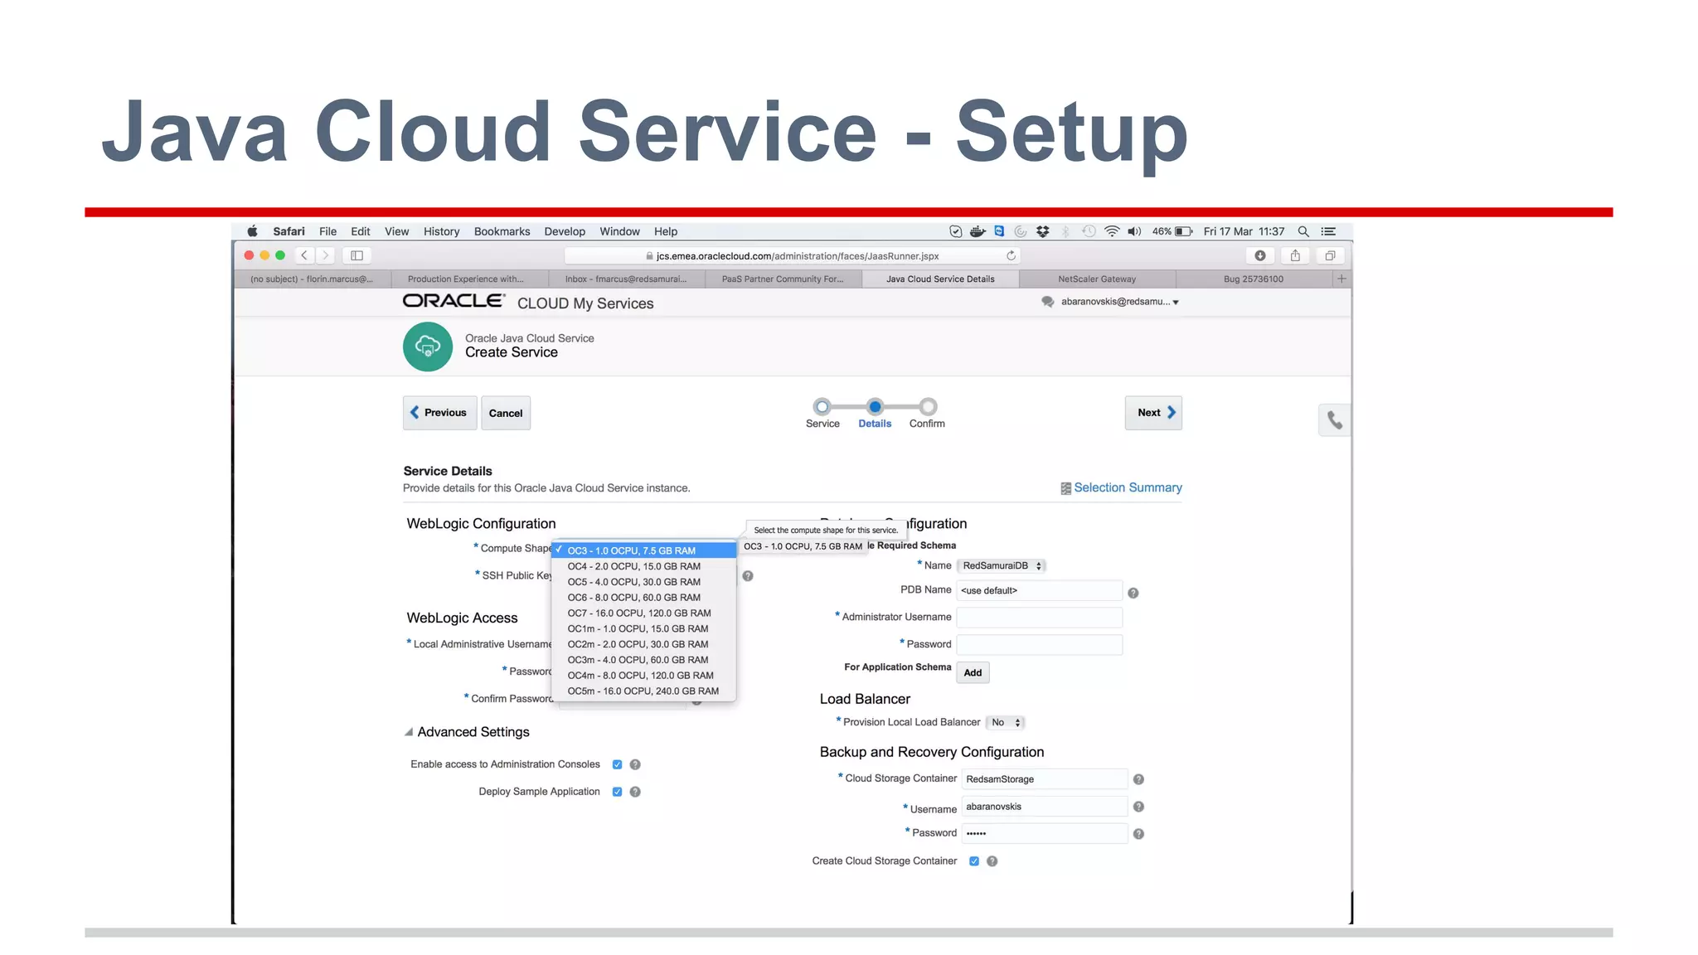This screenshot has width=1698, height=955.
Task: Click Add for Application Schema
Action: tap(973, 672)
